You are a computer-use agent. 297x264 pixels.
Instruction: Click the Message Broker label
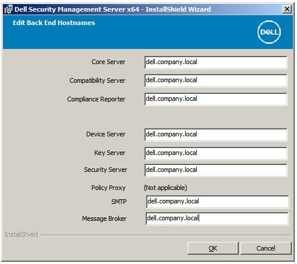(x=104, y=219)
